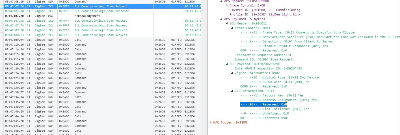Select the 09:47:45.20 Command packet
Image resolution: width=400 pixels, height=135 pixels.
coord(101,121)
